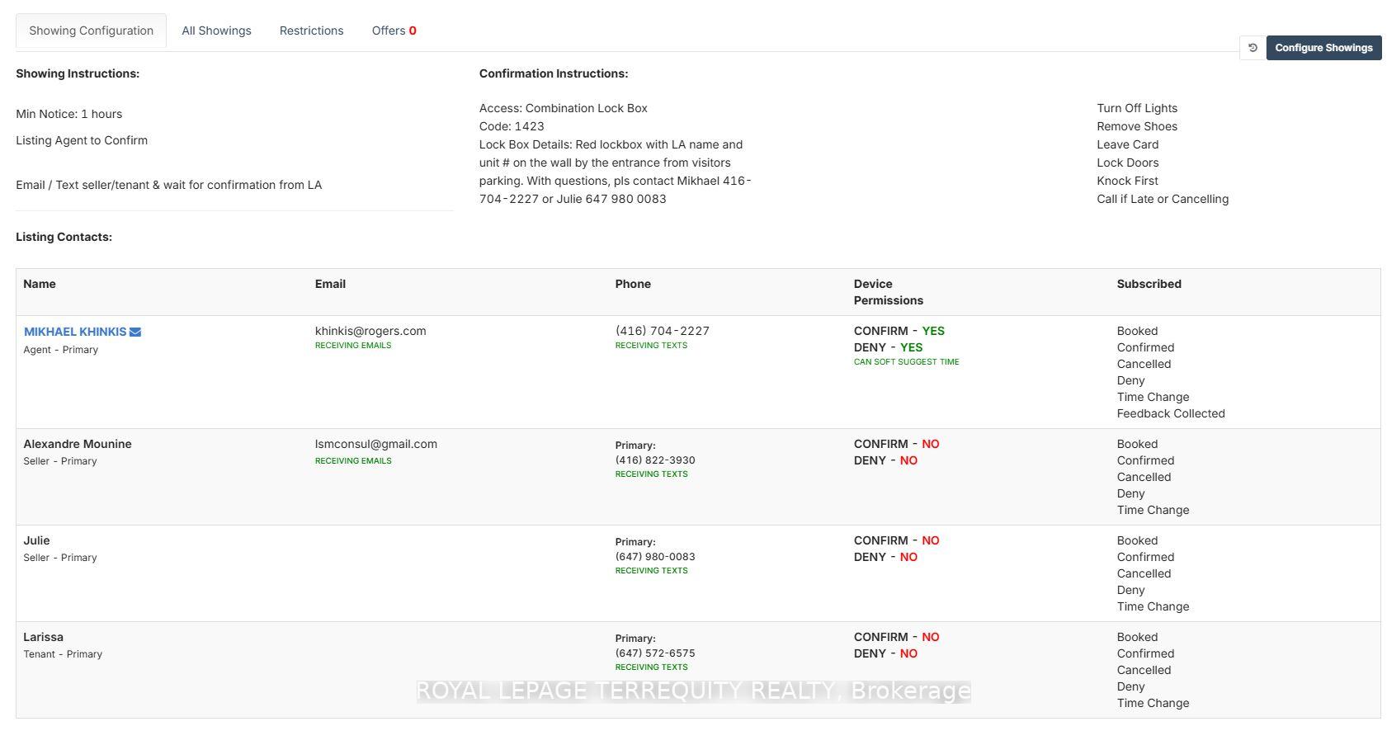The height and width of the screenshot is (745, 1387).
Task: Click the Subscribed column header
Action: 1149,284
